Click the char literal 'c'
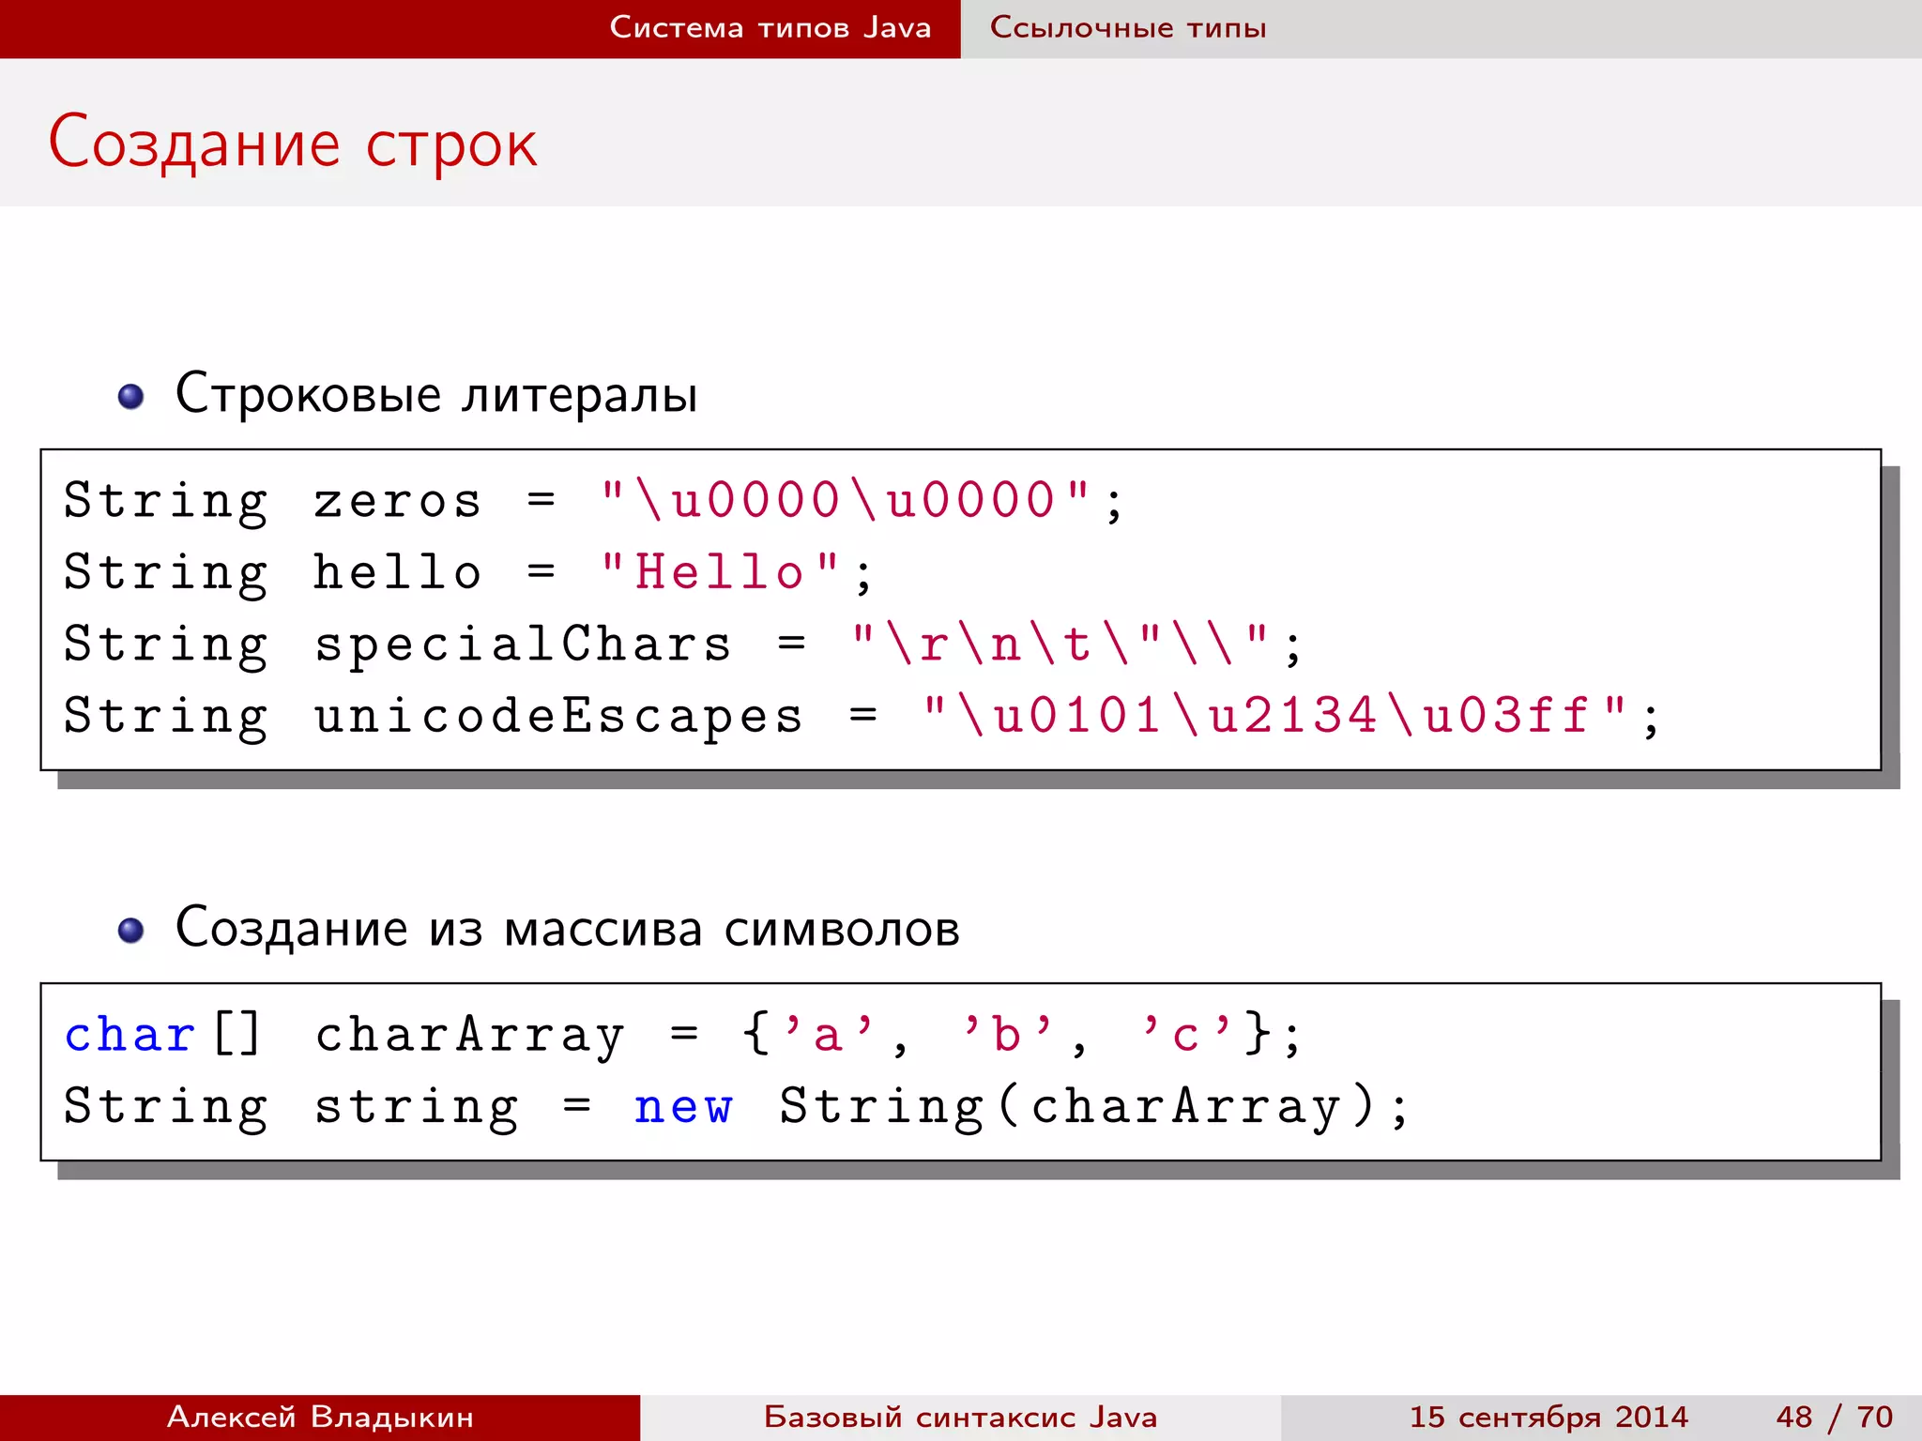 pos(1185,1034)
